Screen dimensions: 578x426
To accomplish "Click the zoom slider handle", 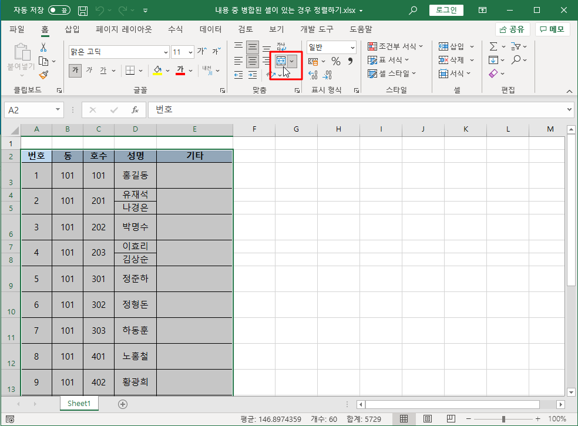I will [x=503, y=419].
